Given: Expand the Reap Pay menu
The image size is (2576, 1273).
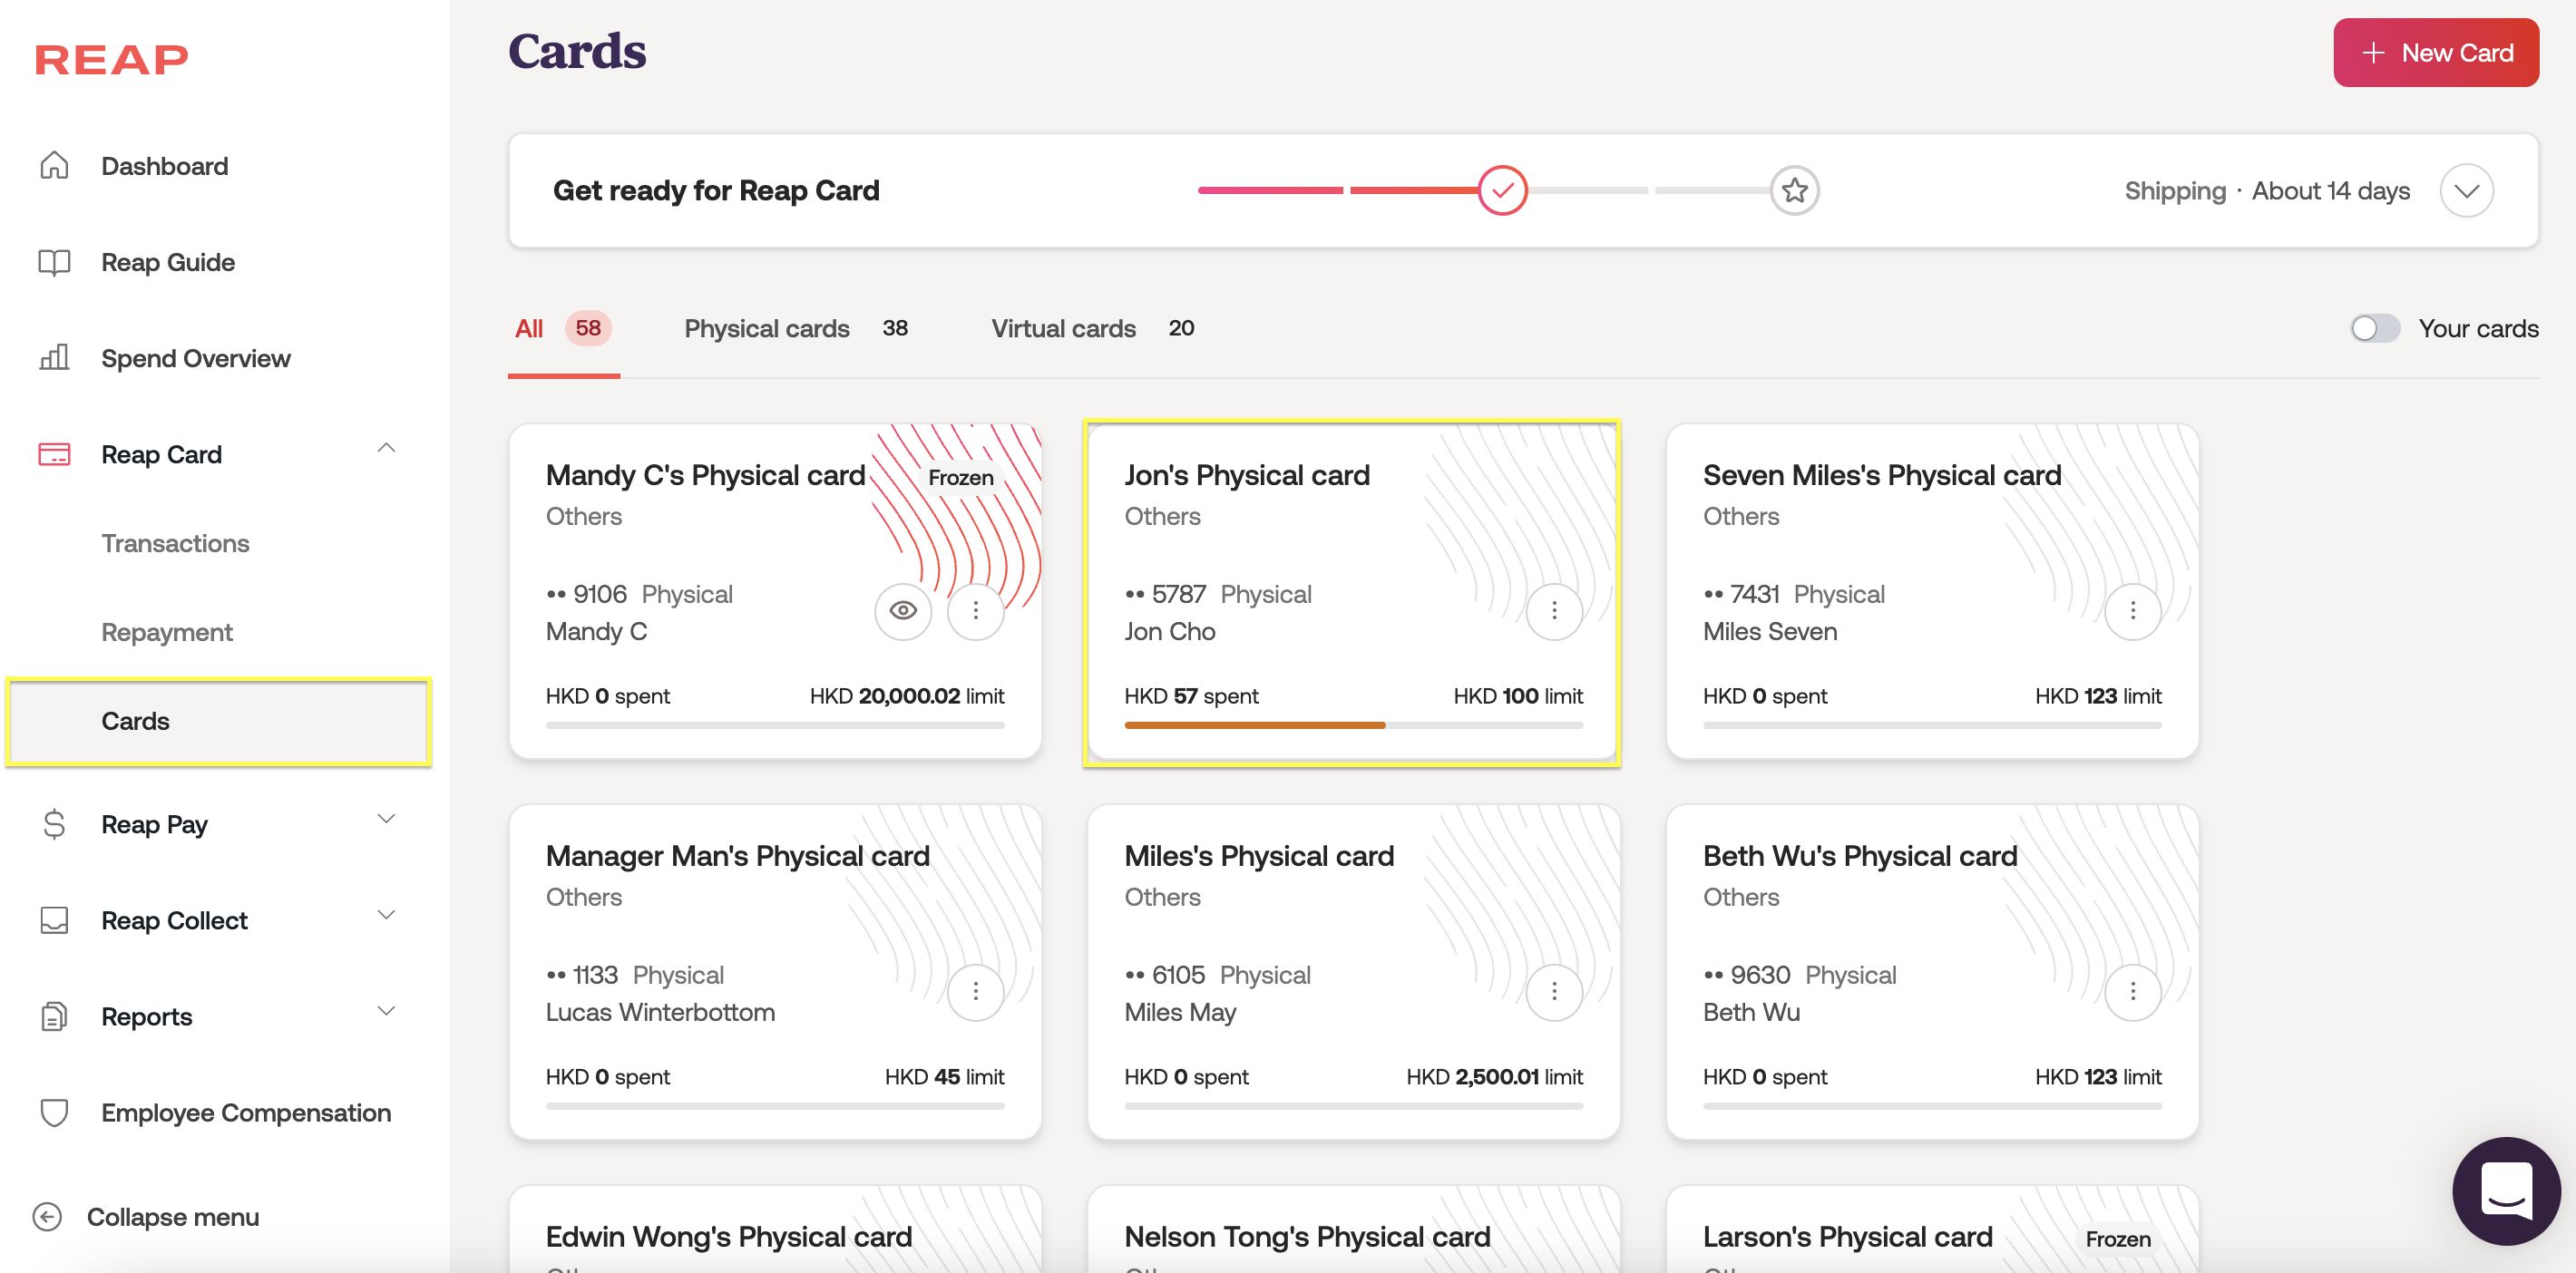Looking at the screenshot, I should point(386,819).
